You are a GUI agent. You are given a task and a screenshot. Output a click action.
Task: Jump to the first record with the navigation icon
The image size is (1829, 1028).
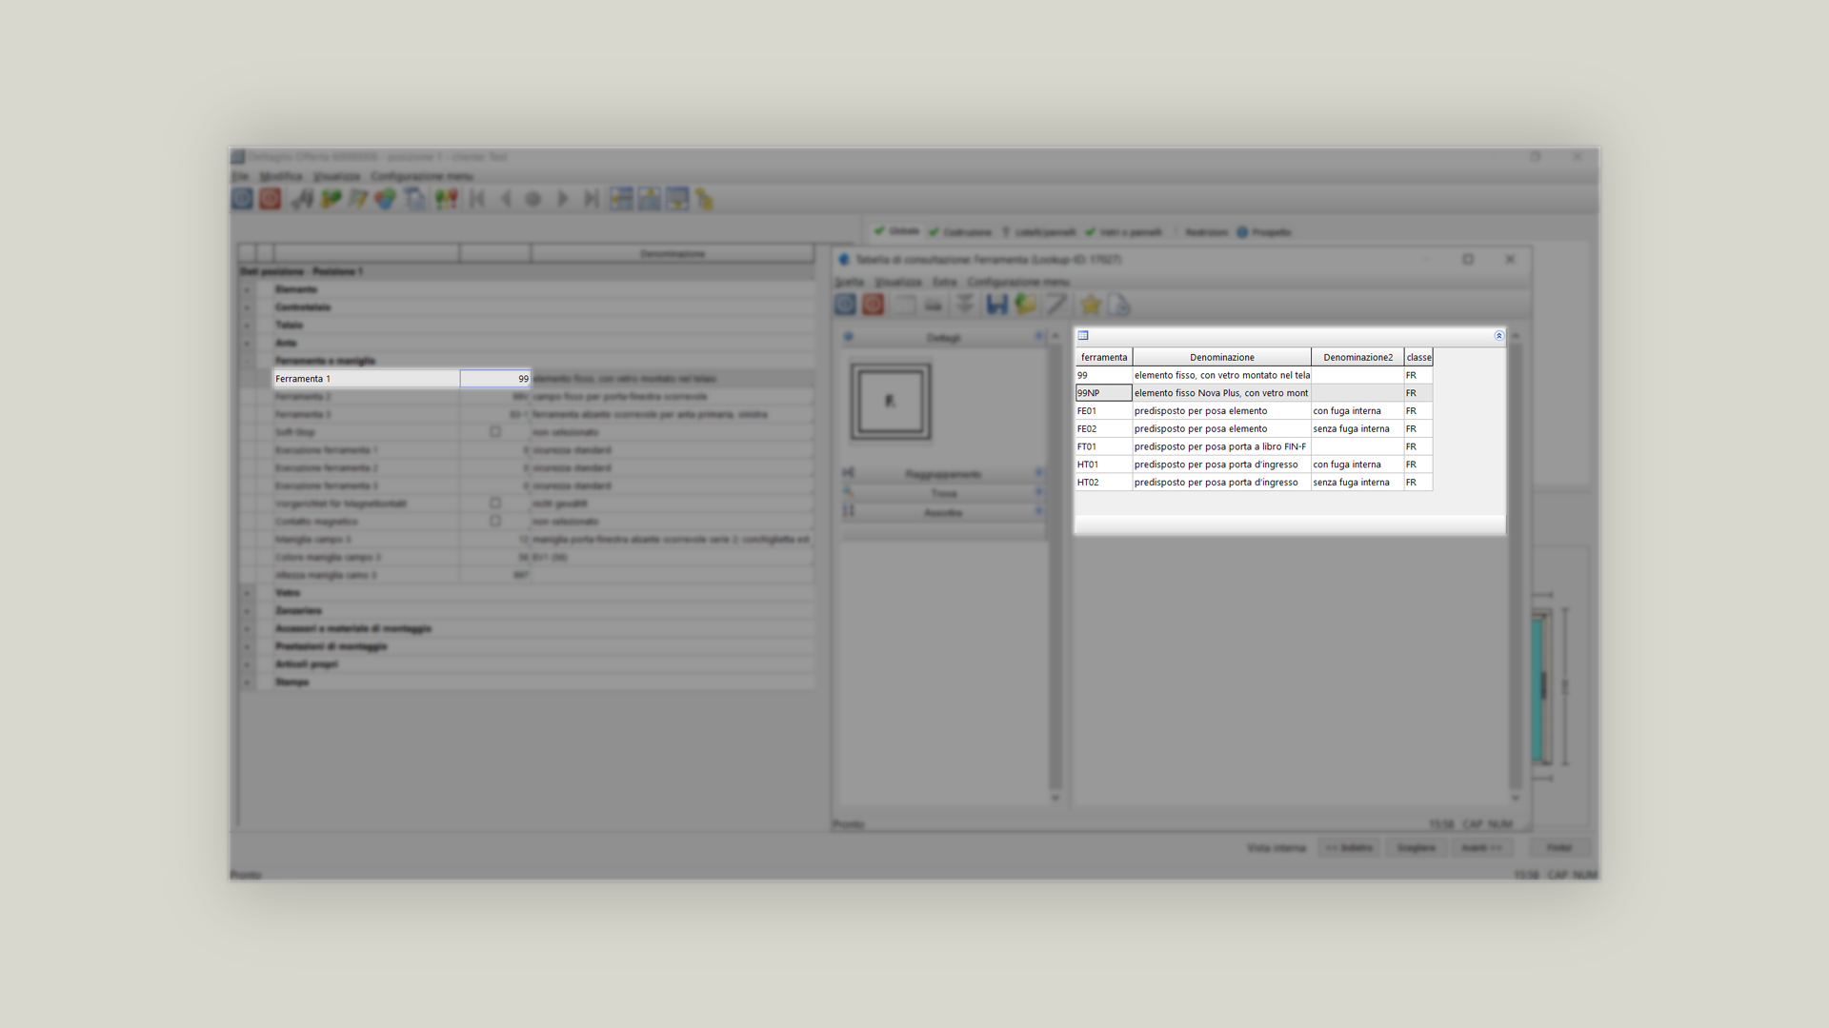click(477, 199)
